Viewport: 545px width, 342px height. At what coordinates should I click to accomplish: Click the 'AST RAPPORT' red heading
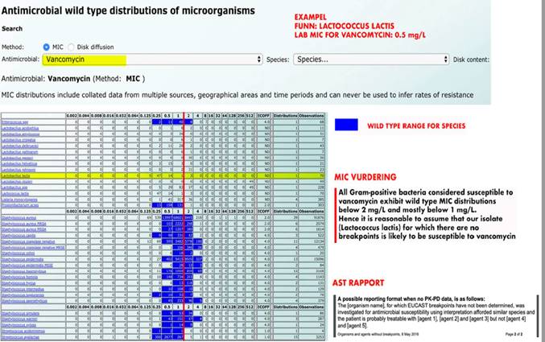(358, 283)
